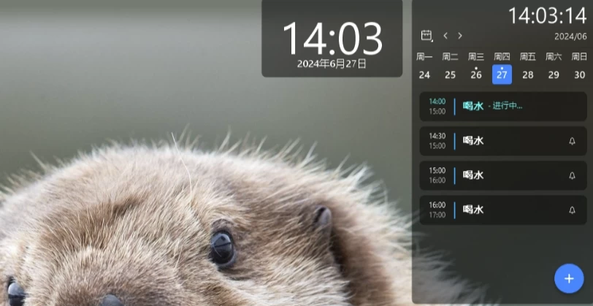Select Monday the 24th in week strip

click(x=424, y=74)
